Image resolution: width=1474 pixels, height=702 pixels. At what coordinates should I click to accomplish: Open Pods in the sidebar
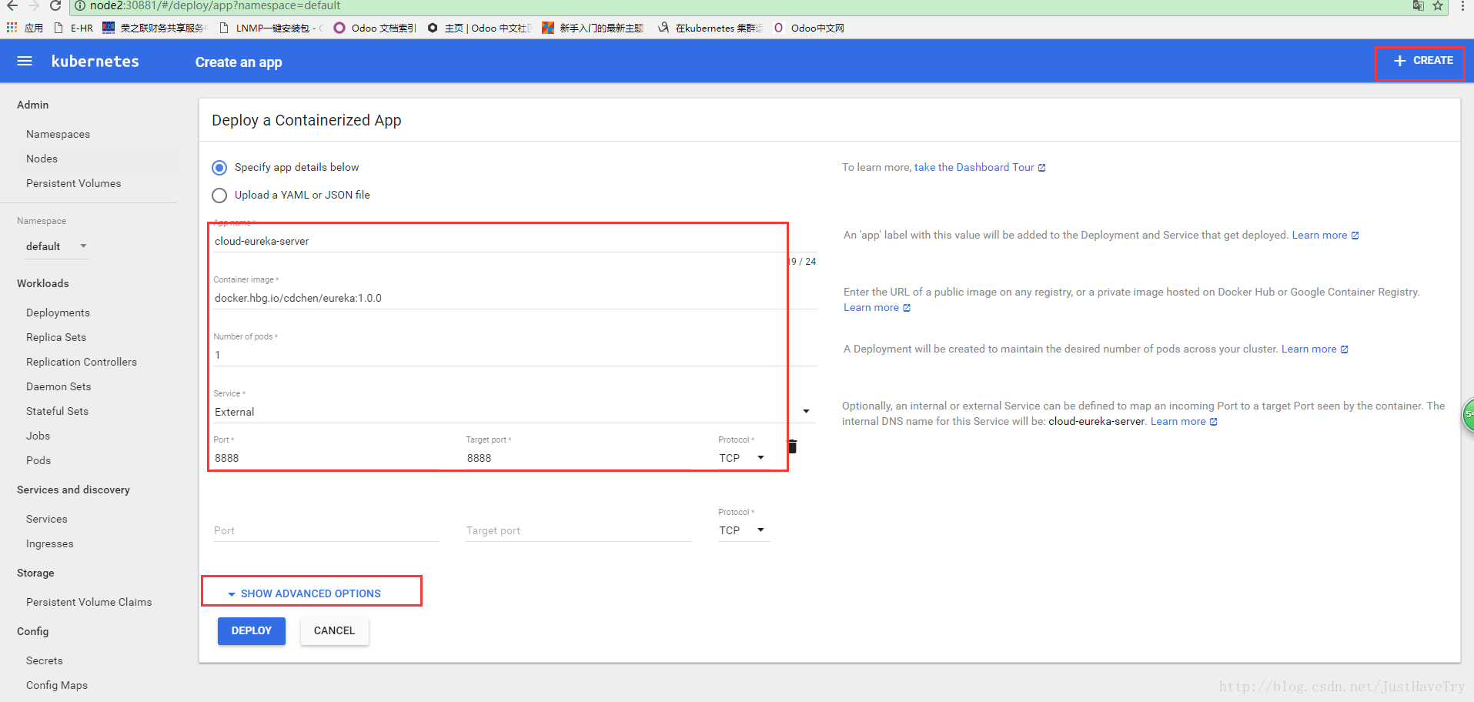[x=38, y=460]
